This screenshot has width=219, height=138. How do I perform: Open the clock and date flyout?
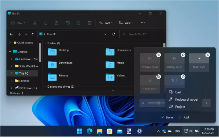(x=208, y=131)
